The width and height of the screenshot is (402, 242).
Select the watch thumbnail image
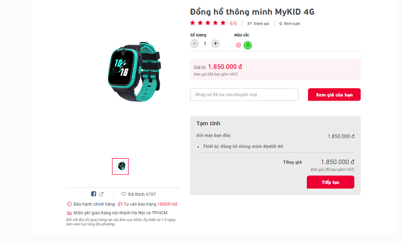(120, 166)
